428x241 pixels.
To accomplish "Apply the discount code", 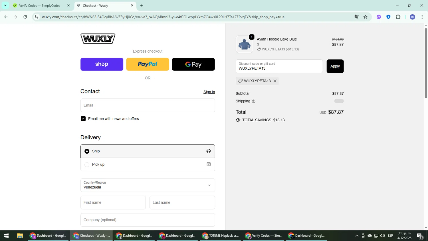I will point(335,66).
